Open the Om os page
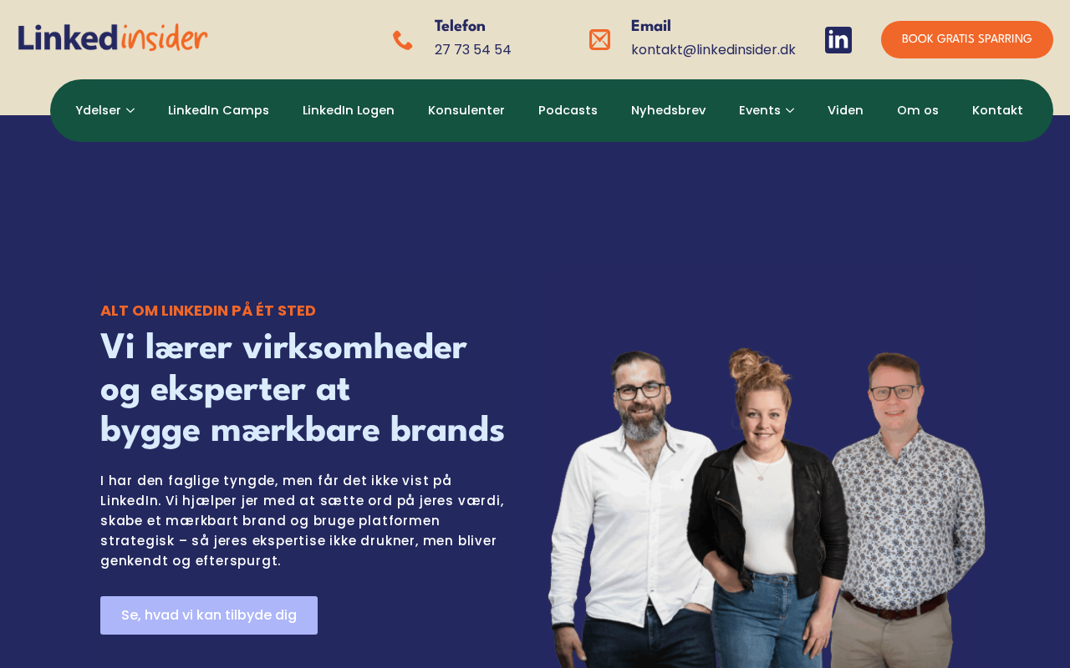The height and width of the screenshot is (668, 1070). [x=918, y=110]
